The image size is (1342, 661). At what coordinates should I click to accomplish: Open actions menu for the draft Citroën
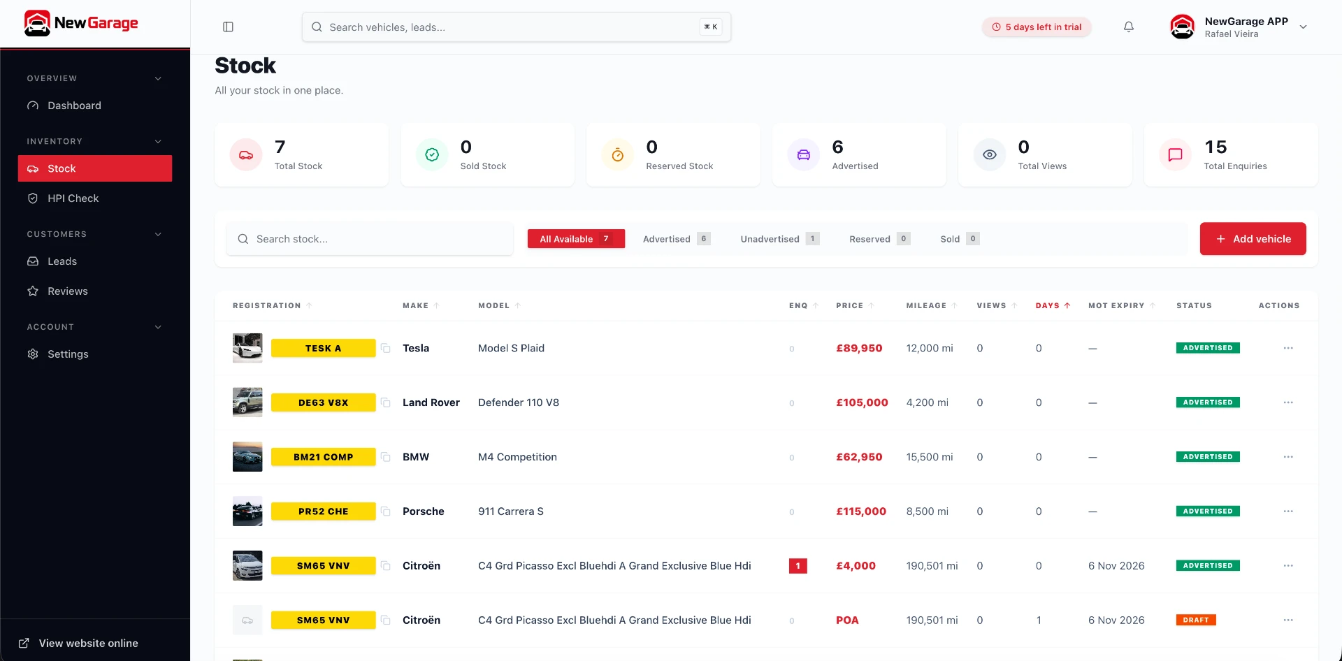1288,620
